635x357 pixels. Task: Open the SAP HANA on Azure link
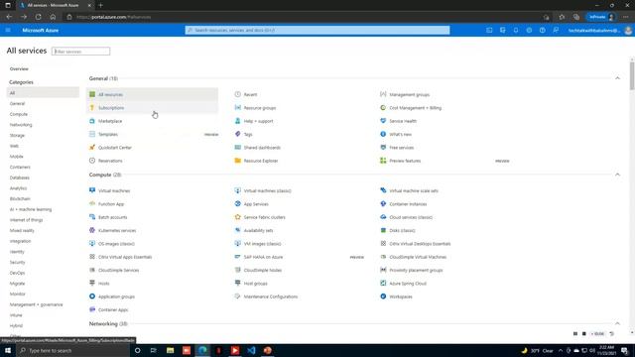coord(263,257)
